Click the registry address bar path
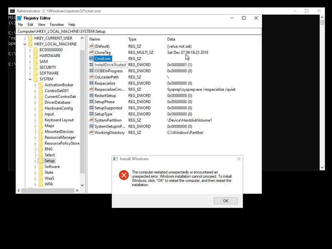332x249 pixels. pyautogui.click(x=139, y=31)
